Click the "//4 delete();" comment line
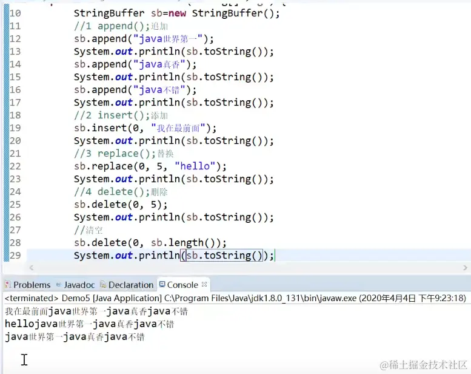 click(121, 192)
